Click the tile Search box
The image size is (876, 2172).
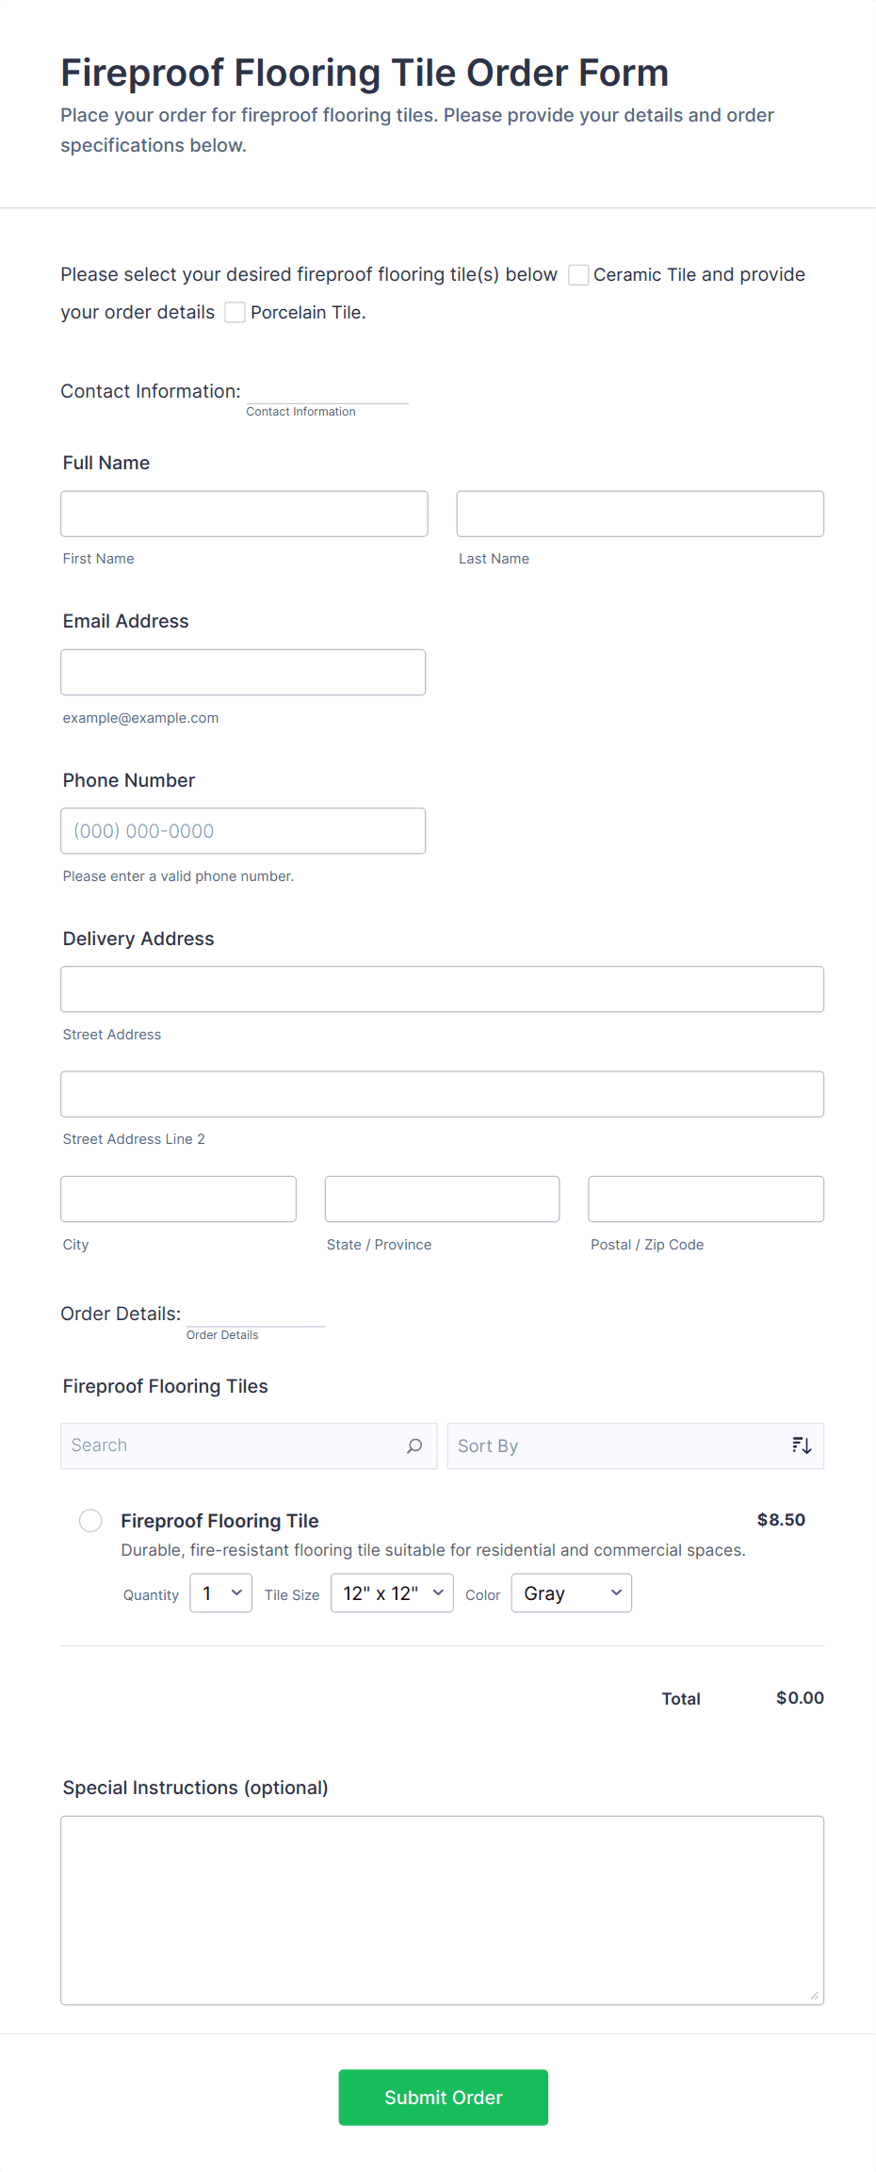coord(231,1445)
